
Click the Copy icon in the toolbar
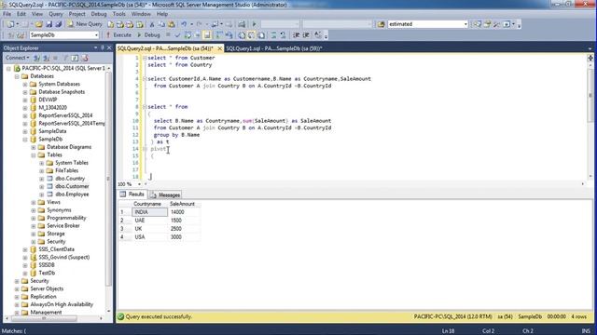161,24
